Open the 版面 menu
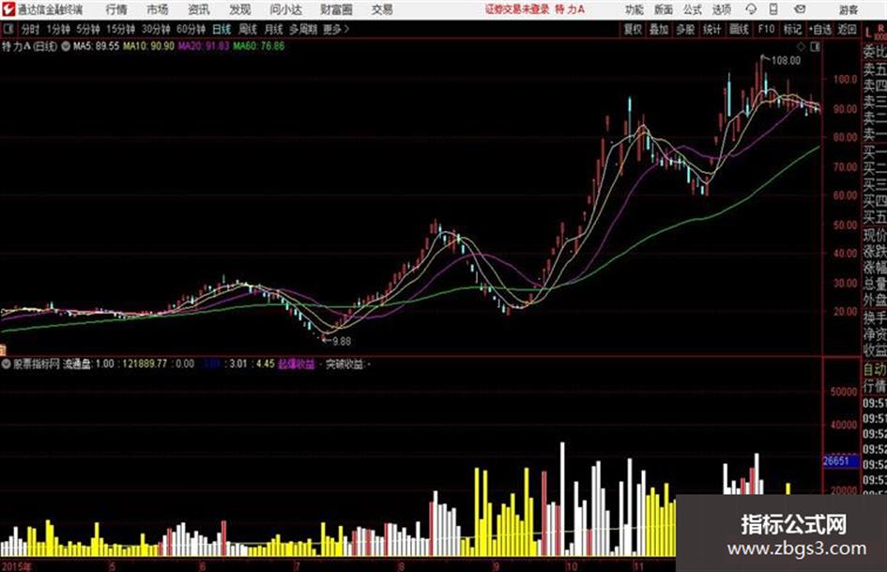The width and height of the screenshot is (887, 572). click(663, 9)
